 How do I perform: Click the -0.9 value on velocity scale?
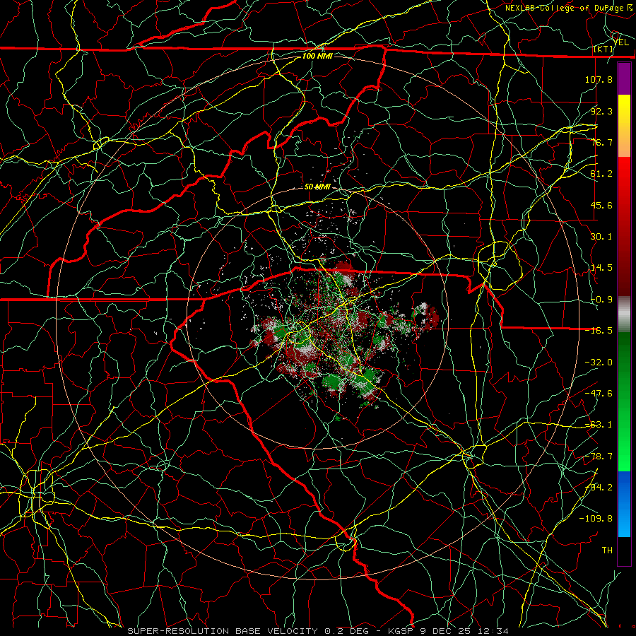601,300
